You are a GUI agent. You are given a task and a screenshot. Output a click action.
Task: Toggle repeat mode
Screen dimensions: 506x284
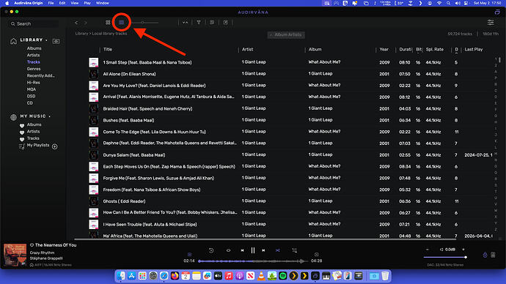[228, 250]
